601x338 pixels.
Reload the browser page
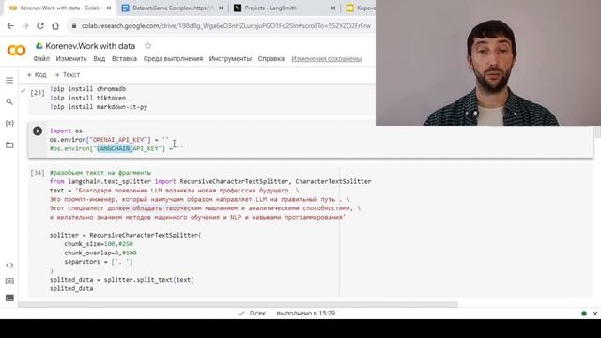click(x=40, y=25)
